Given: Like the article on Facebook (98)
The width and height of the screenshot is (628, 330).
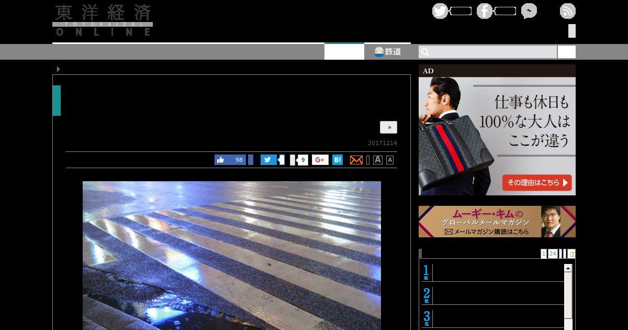Looking at the screenshot, I should pyautogui.click(x=230, y=160).
